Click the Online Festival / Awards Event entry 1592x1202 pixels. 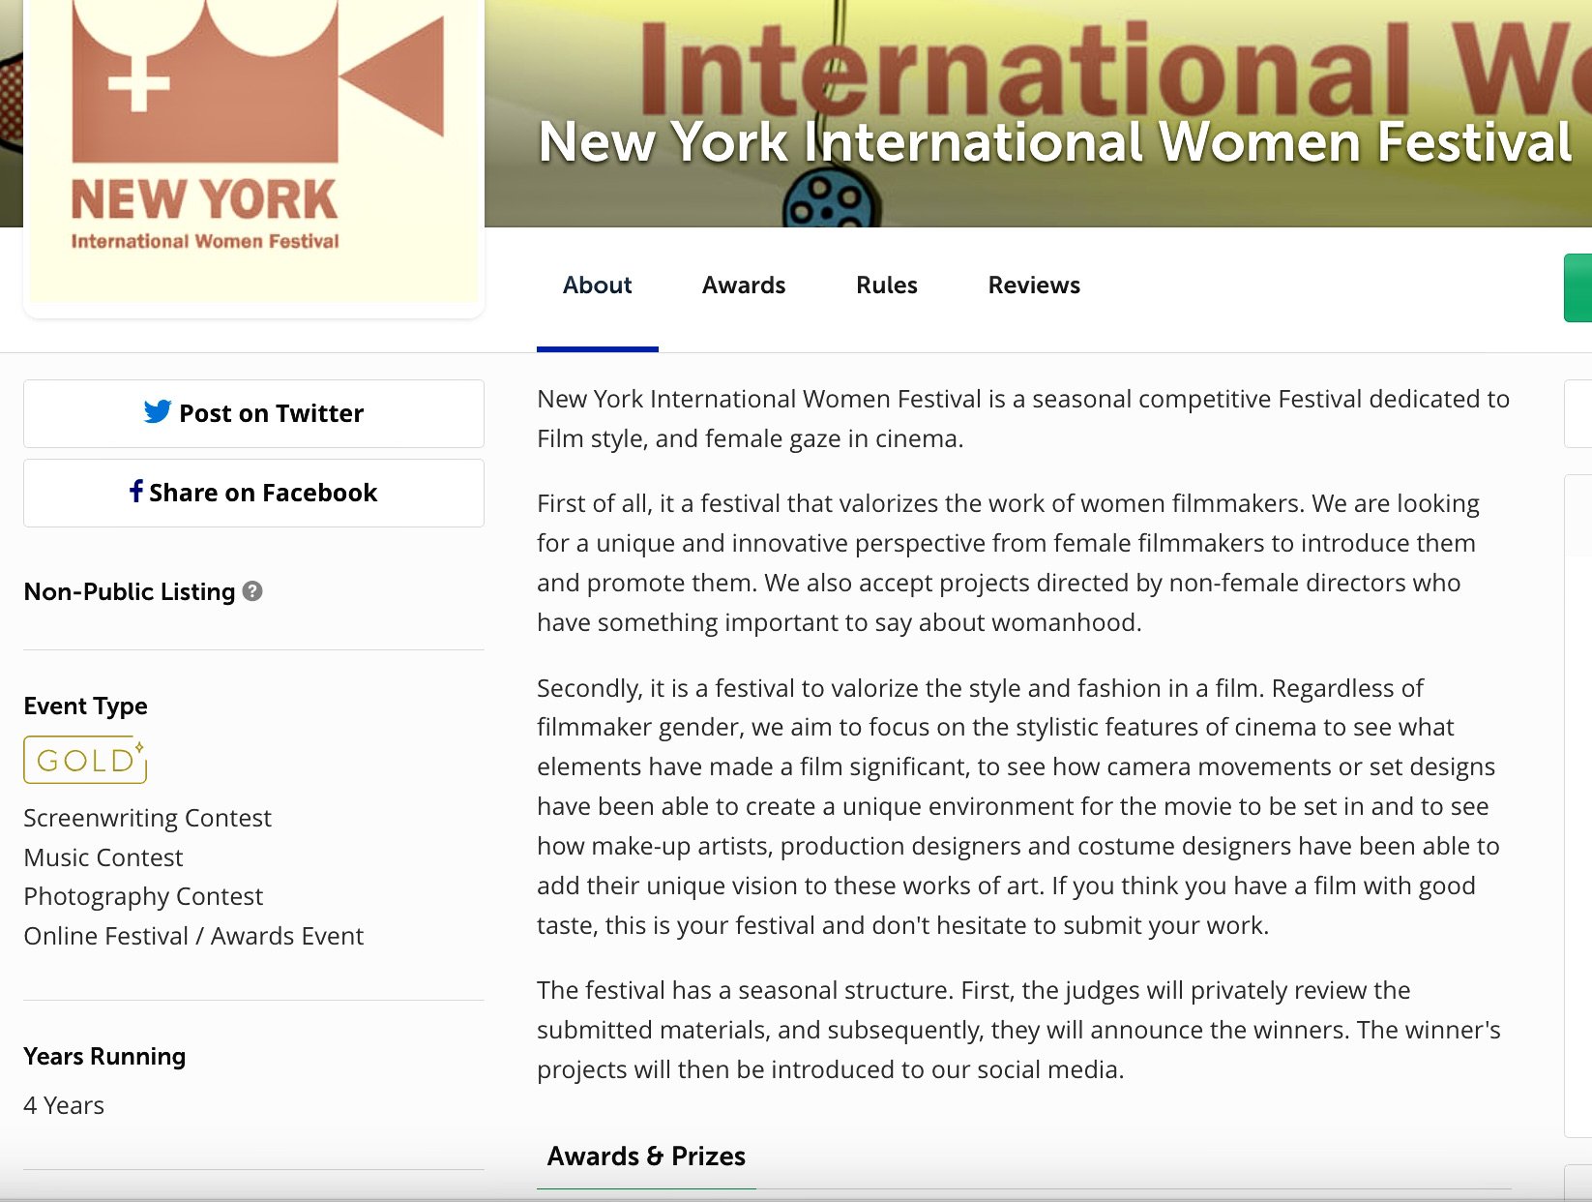pyautogui.click(x=193, y=936)
